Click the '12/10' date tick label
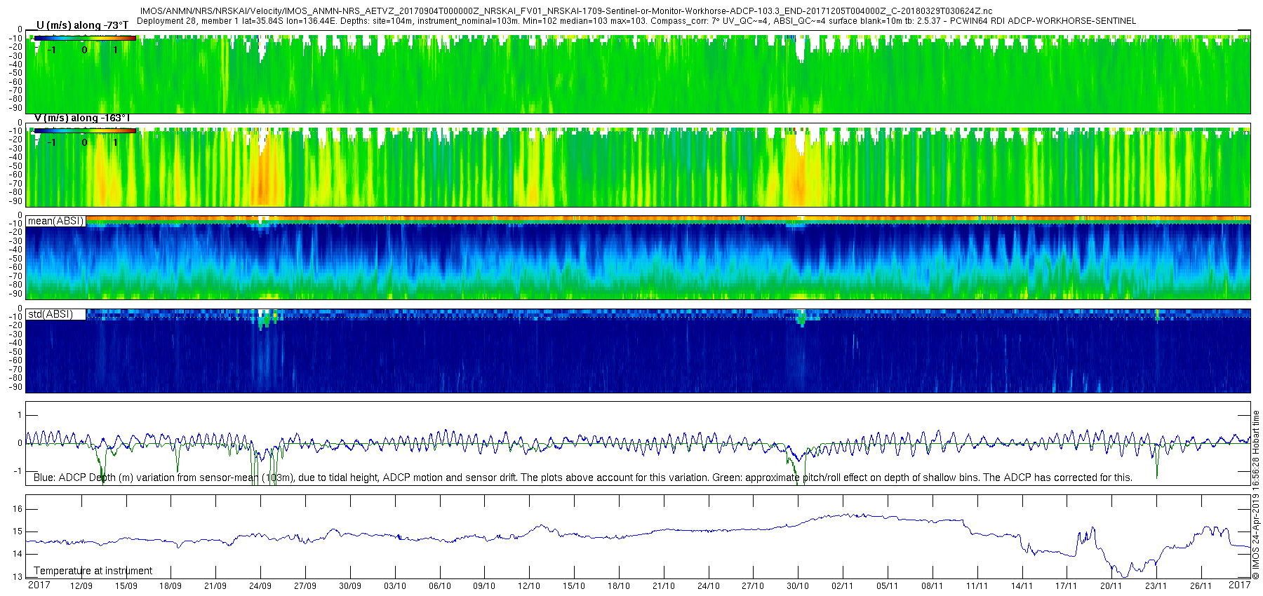Viewport: 1263px width, 596px height. pos(529,586)
